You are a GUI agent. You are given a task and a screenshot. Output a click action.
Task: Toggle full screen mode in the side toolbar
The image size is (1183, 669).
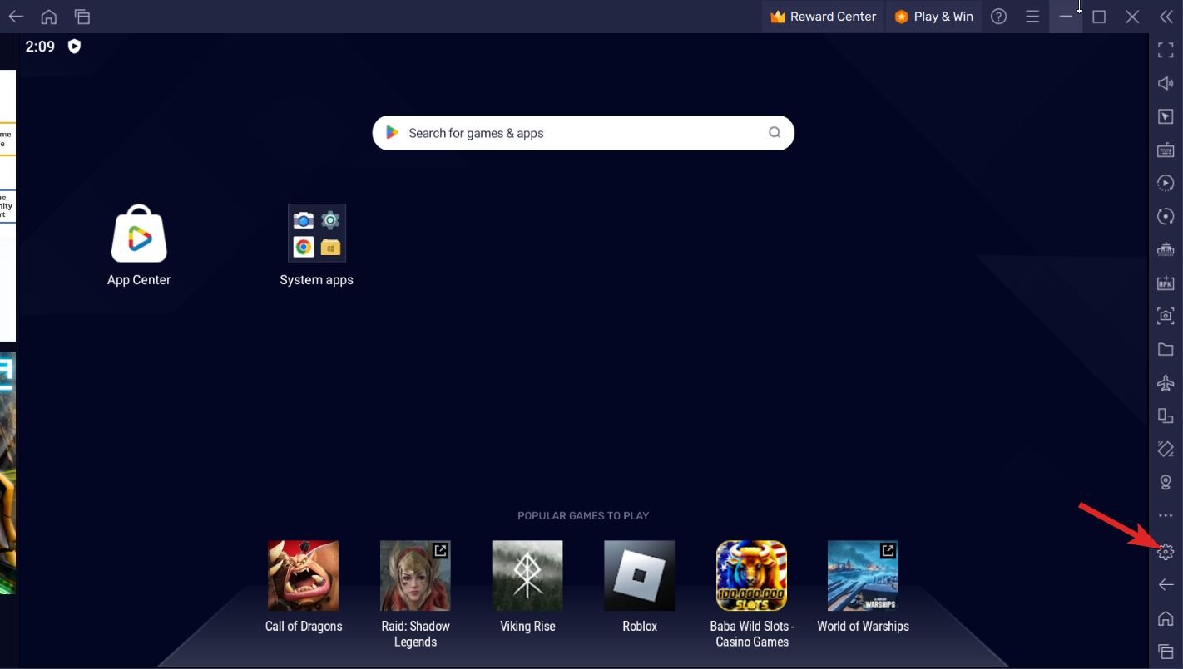click(x=1166, y=50)
